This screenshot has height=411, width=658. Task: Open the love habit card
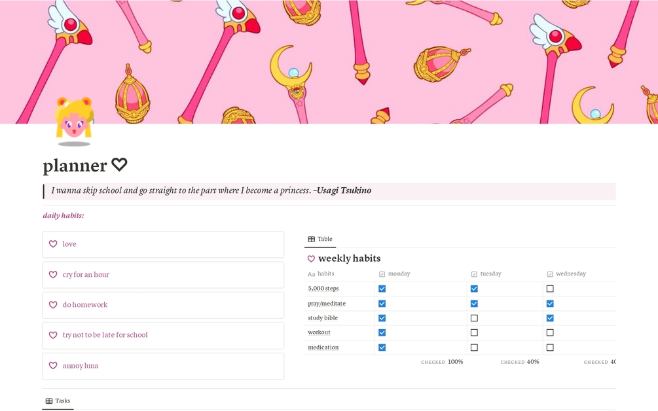[163, 244]
